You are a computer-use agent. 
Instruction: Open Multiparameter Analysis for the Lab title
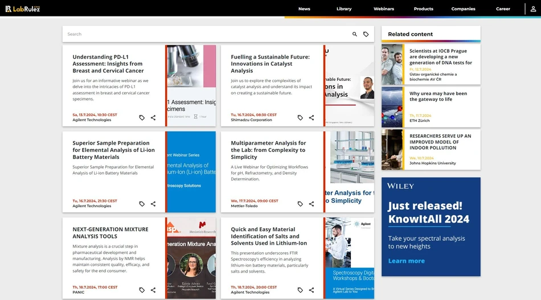click(268, 150)
